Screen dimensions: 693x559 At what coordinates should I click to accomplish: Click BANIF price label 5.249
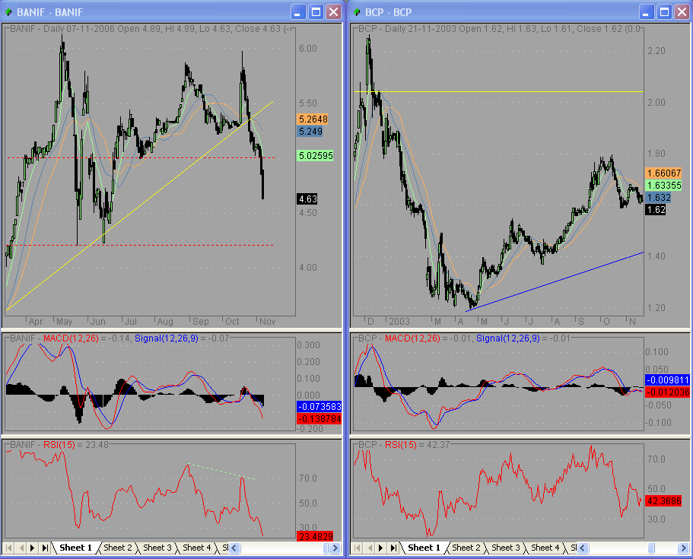[310, 132]
